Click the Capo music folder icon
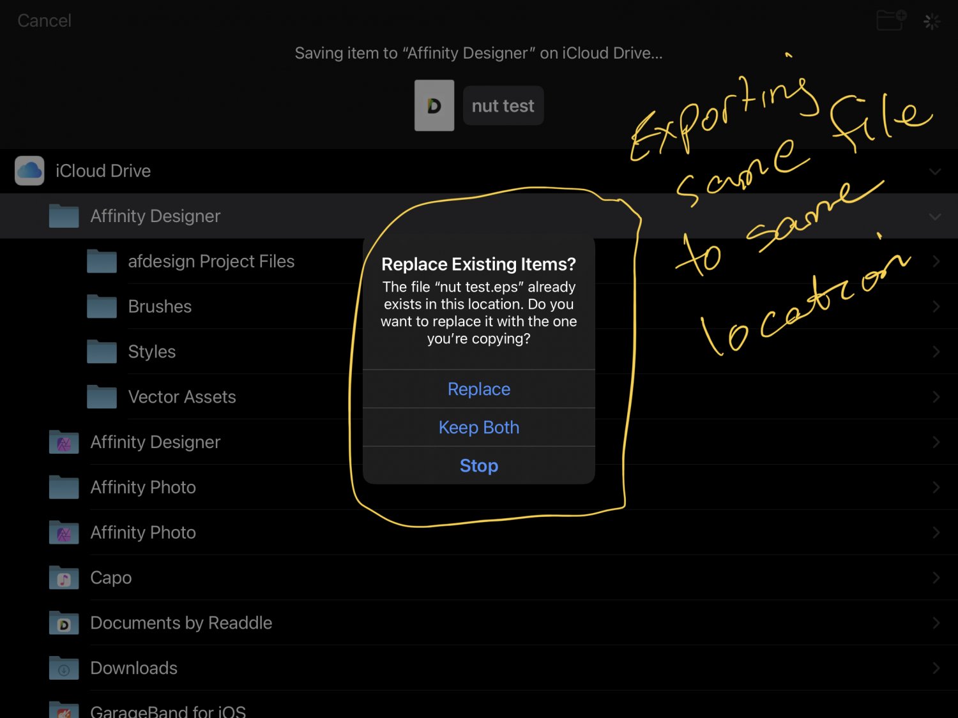Image resolution: width=958 pixels, height=718 pixels. [x=63, y=577]
